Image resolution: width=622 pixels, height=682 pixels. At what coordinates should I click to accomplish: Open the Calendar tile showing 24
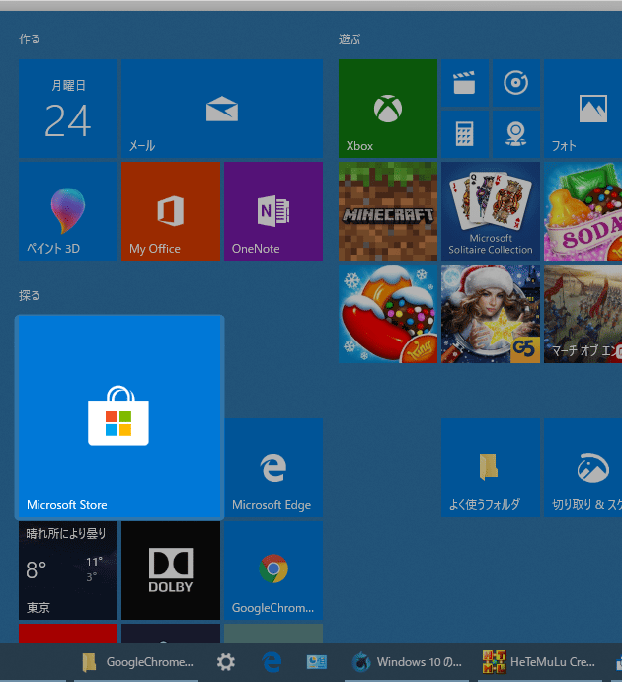pyautogui.click(x=68, y=109)
